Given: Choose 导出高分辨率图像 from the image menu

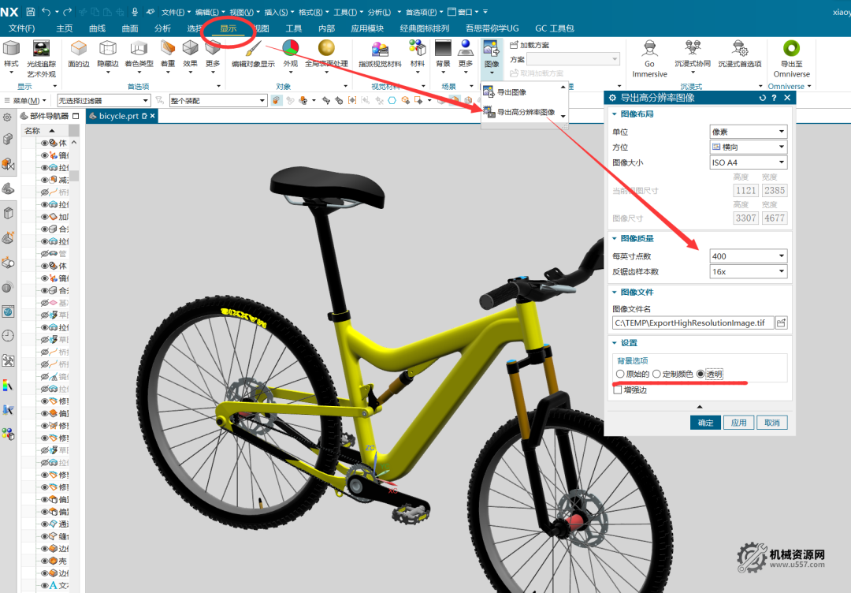Looking at the screenshot, I should 525,113.
